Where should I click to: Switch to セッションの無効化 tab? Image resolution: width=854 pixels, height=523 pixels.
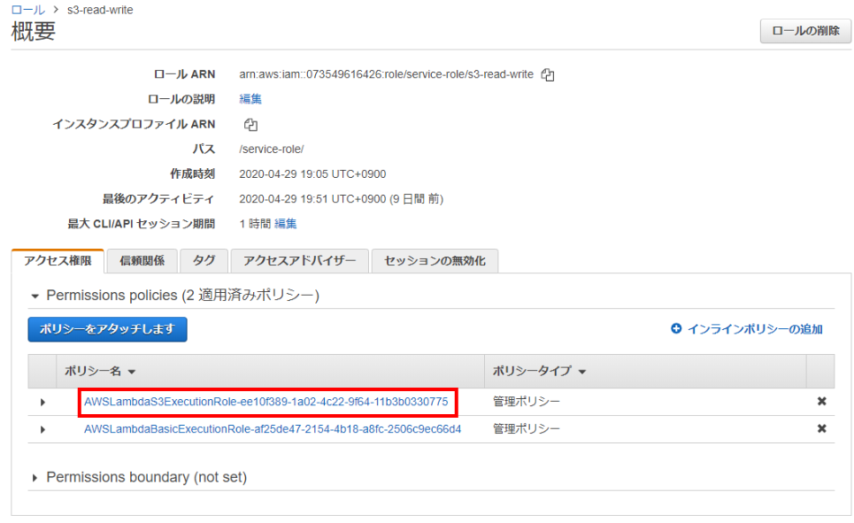pos(435,261)
